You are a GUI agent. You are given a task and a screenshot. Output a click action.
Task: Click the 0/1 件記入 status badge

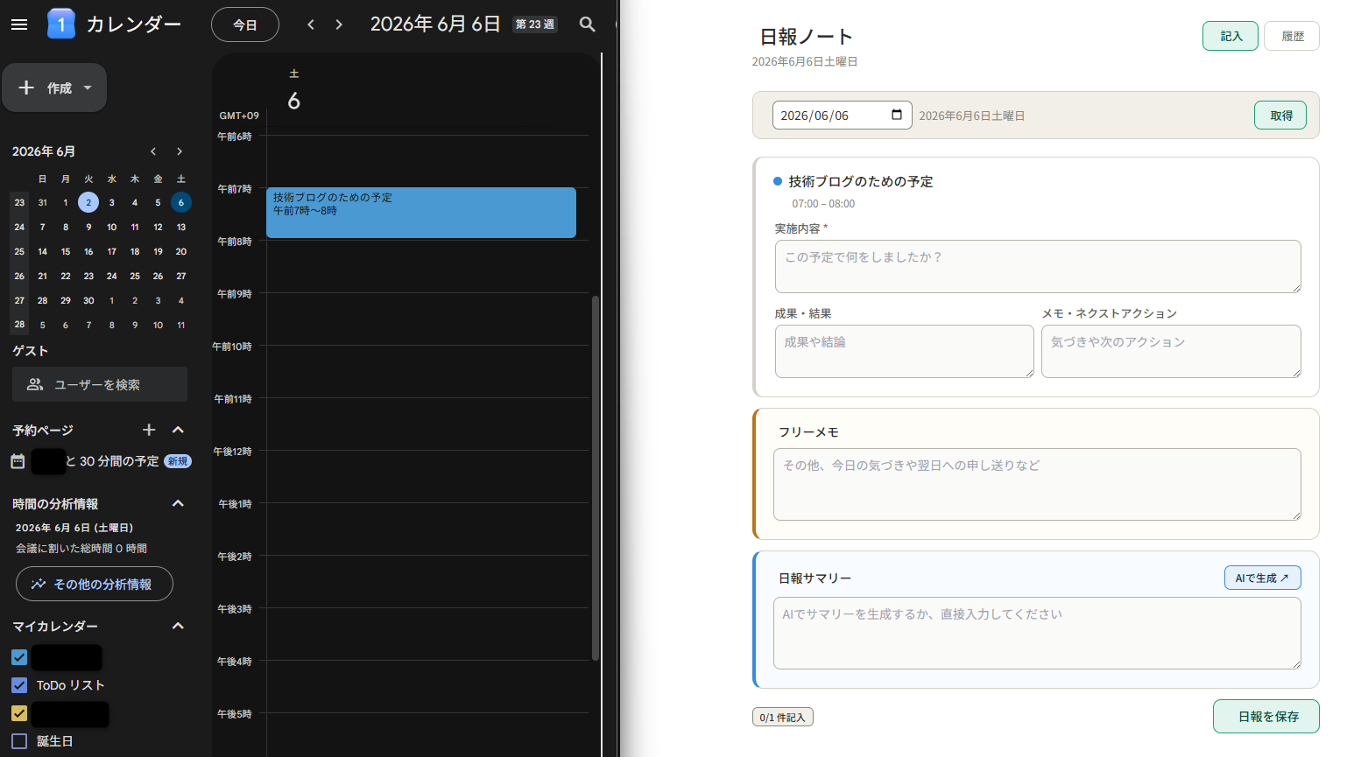click(783, 718)
